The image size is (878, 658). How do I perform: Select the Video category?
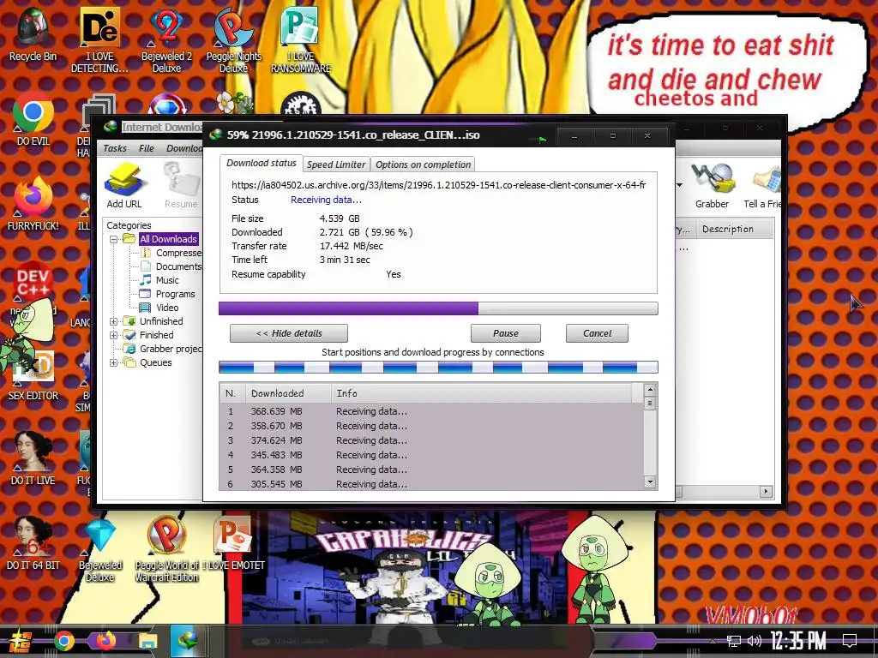pos(167,308)
